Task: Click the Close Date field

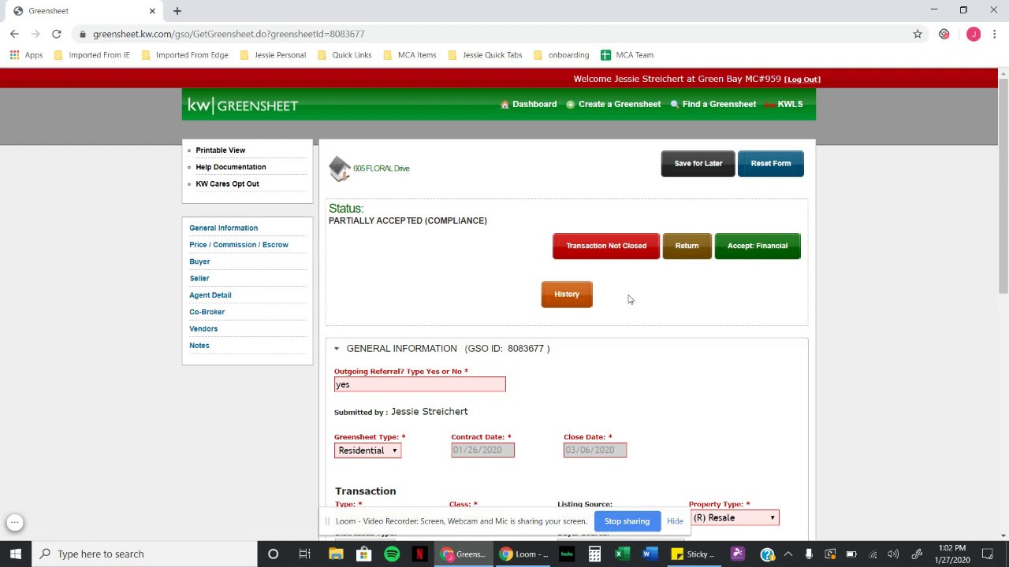Action: tap(595, 450)
